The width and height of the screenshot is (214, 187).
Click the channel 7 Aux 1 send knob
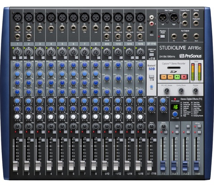tap(85, 101)
